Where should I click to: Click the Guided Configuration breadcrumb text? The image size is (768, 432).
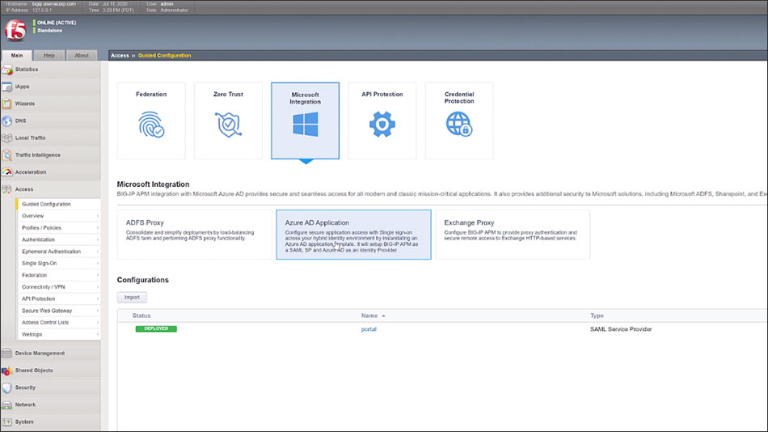[165, 55]
